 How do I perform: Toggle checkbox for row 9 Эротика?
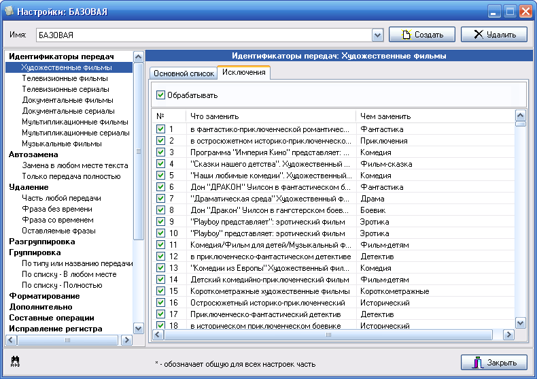[160, 222]
